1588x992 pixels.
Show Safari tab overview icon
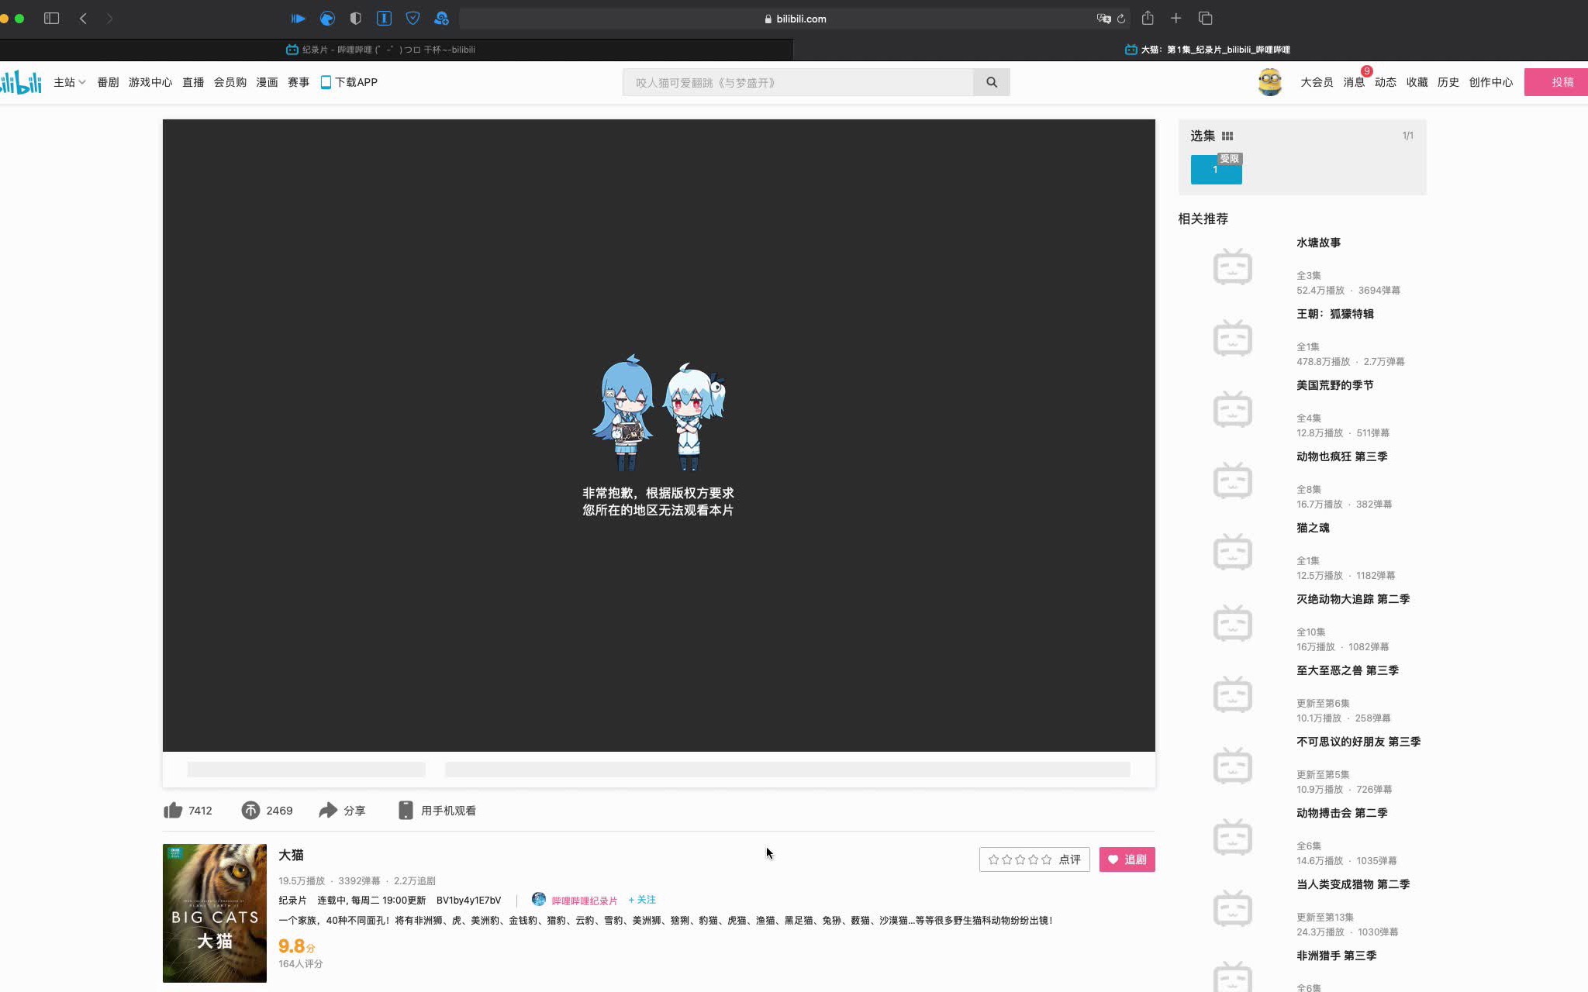click(x=1206, y=19)
